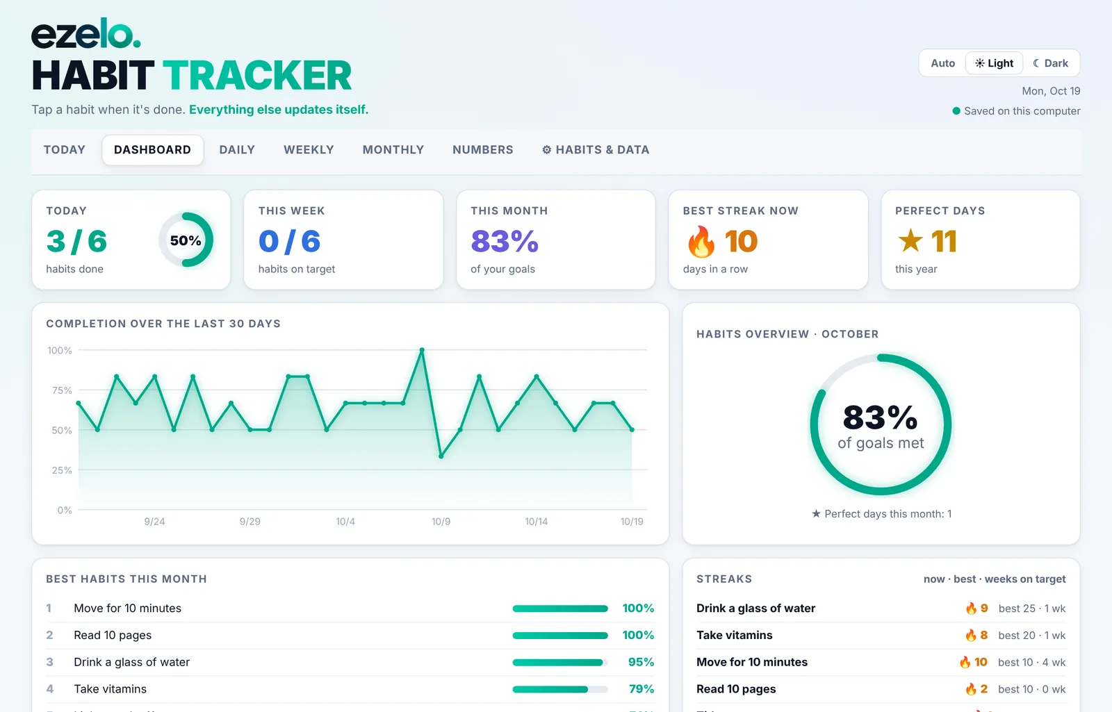Screen dimensions: 1112x712
Task: Click the flame icon beside Drink a glass of water
Action: [x=971, y=608]
